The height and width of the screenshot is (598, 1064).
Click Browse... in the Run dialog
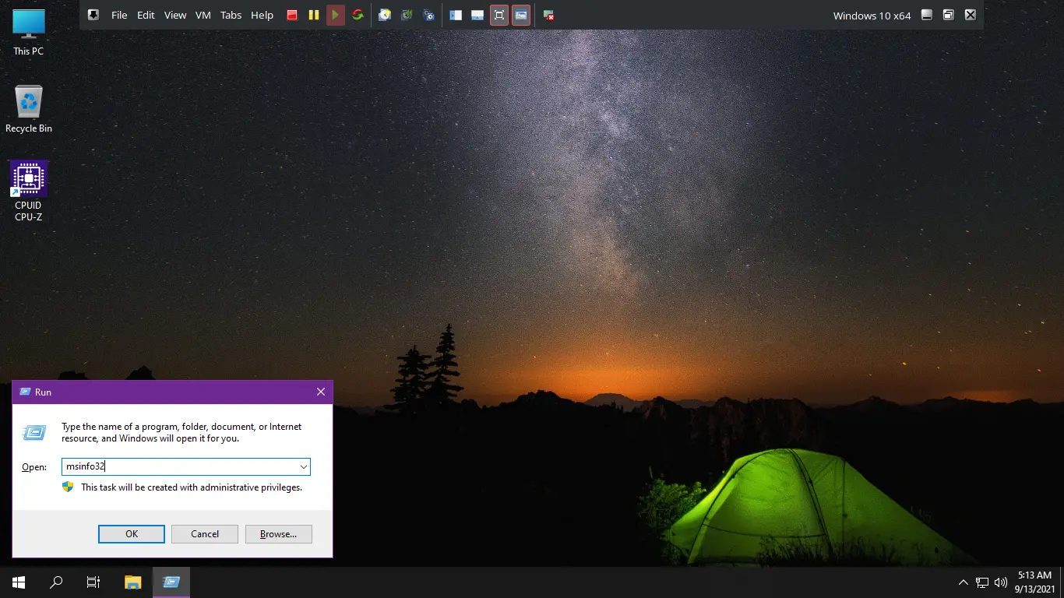(278, 534)
